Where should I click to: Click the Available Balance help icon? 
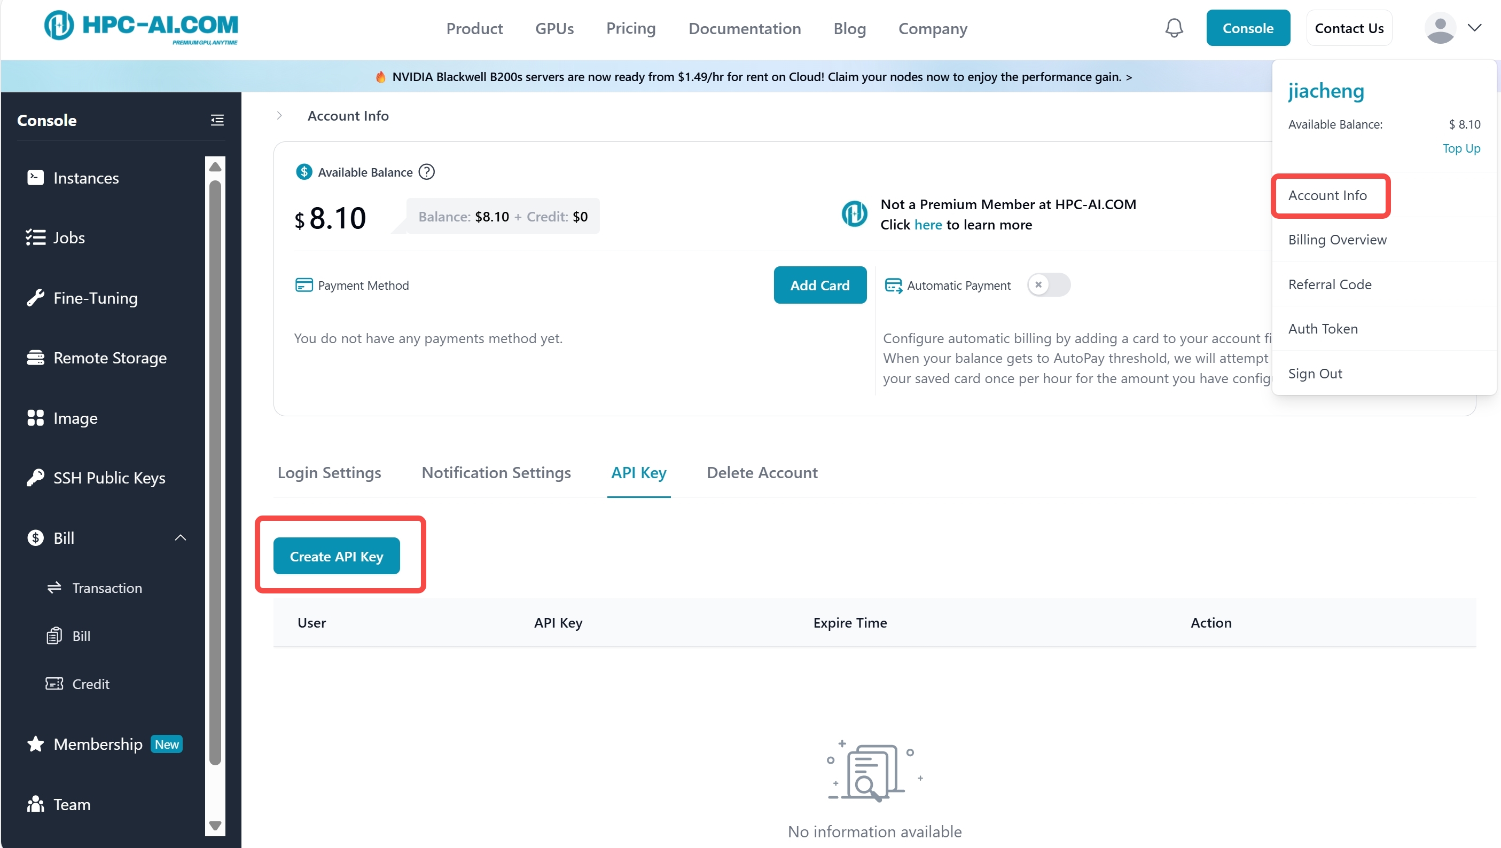(427, 172)
